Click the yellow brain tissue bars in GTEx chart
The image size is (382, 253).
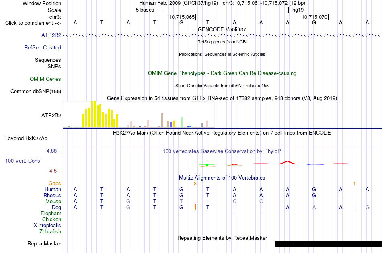tap(100, 114)
